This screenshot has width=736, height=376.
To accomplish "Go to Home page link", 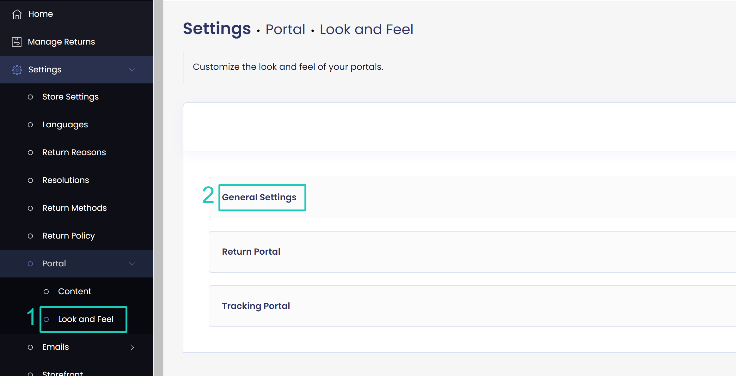I will tap(41, 14).
